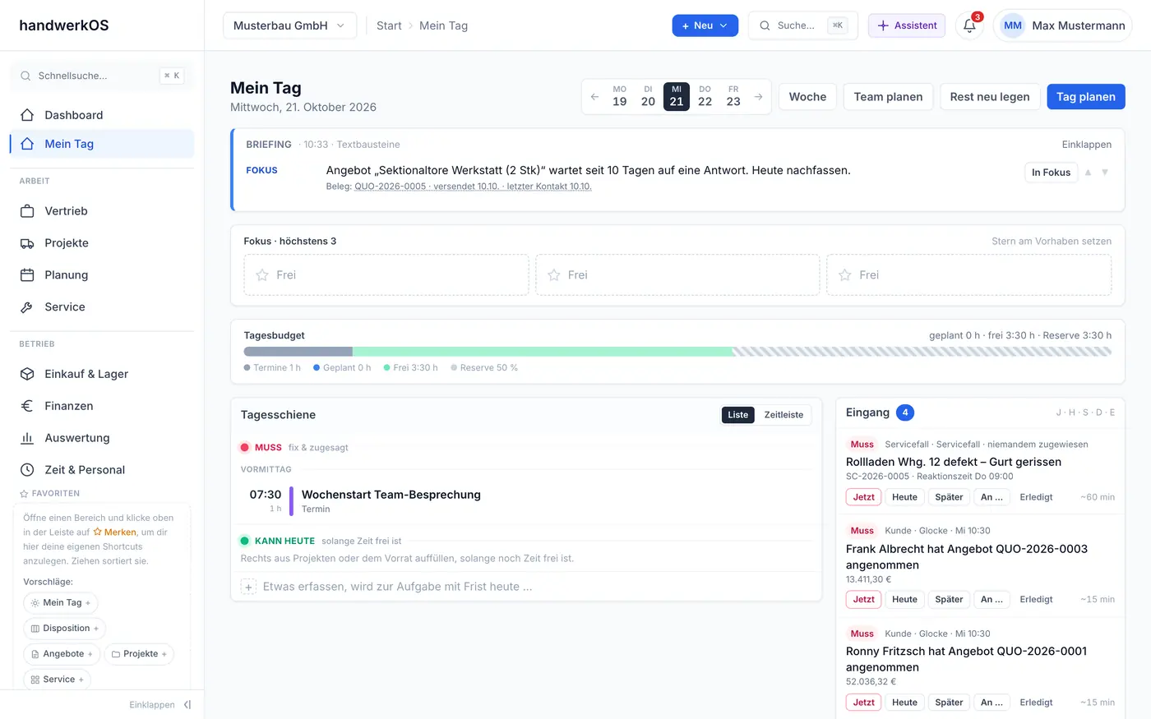The height and width of the screenshot is (719, 1151).
Task: Open Planung calendar section
Action: 102,275
